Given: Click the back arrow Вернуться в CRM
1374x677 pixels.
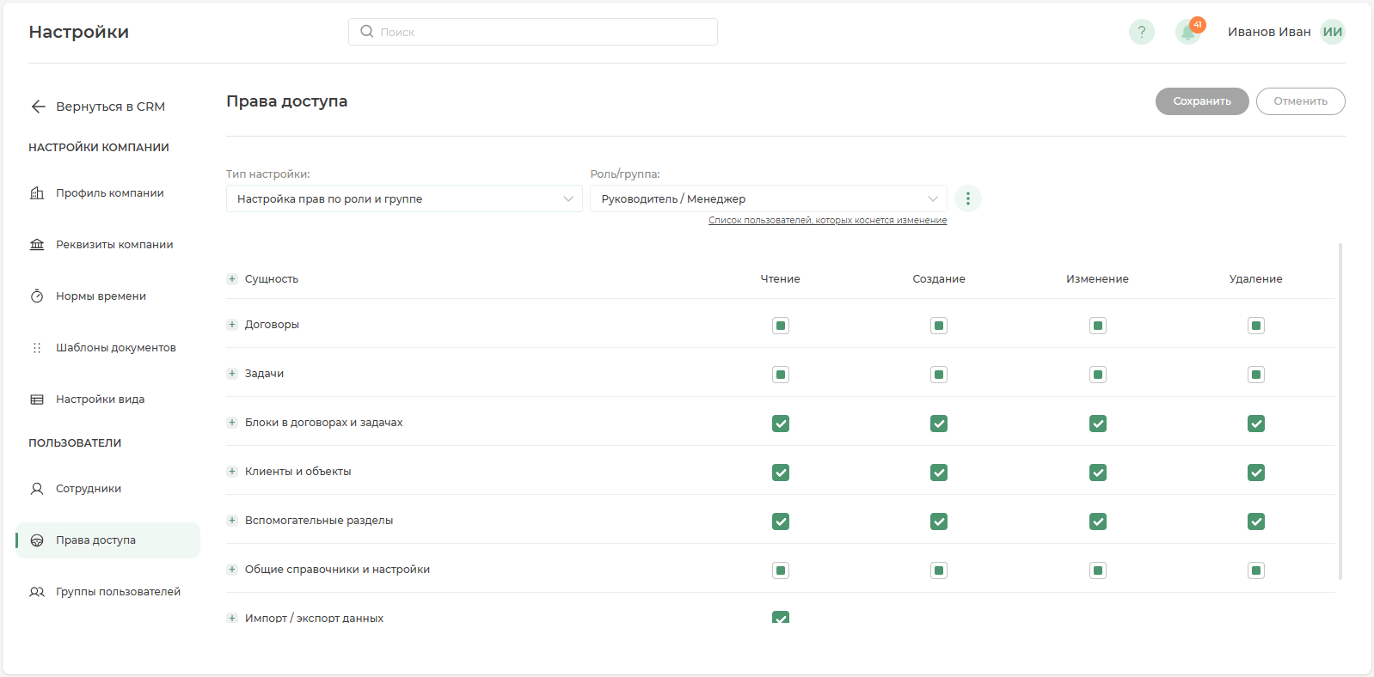Looking at the screenshot, I should coord(38,107).
